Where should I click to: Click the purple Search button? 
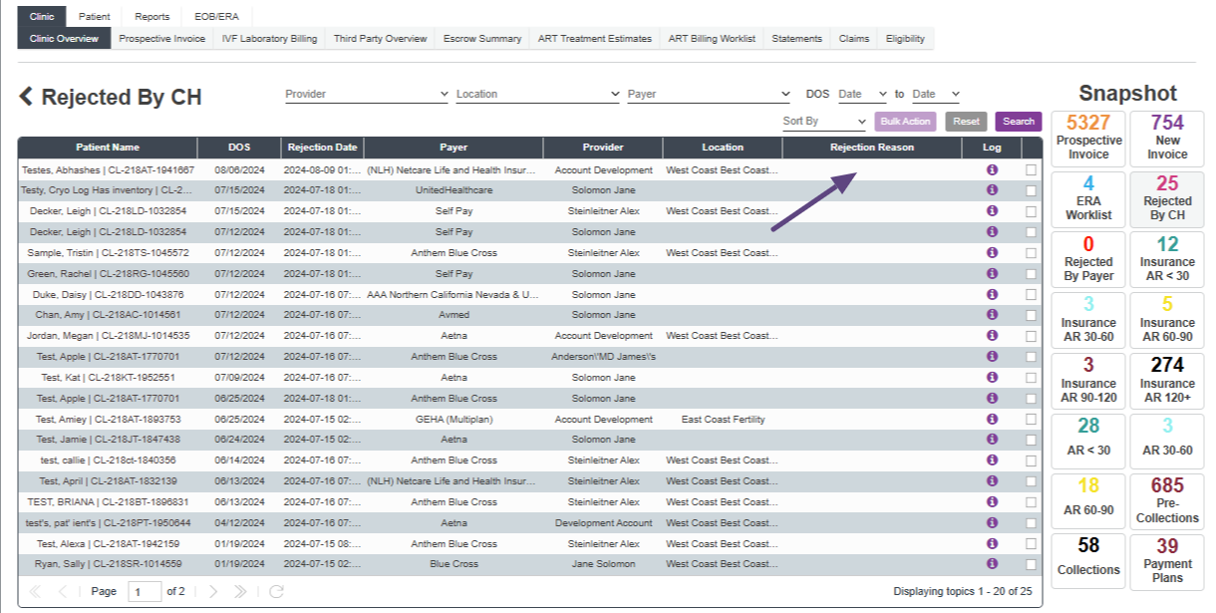pos(1018,122)
